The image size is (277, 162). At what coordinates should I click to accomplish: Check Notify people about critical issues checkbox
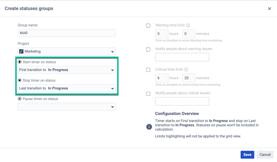(148, 94)
